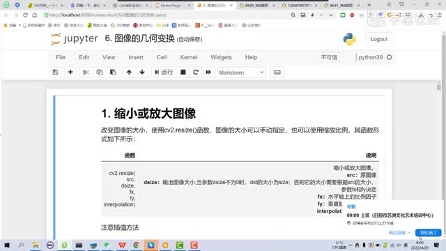
Task: Move the selected cell up
Action: click(129, 73)
